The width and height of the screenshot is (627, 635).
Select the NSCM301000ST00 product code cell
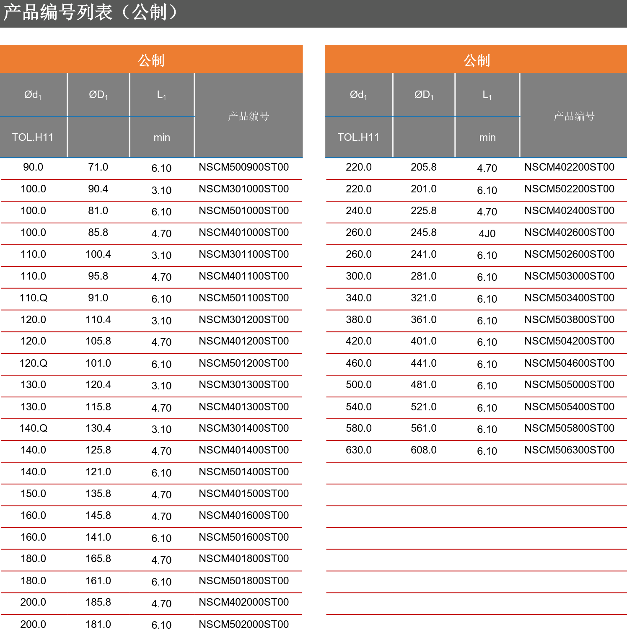(244, 189)
